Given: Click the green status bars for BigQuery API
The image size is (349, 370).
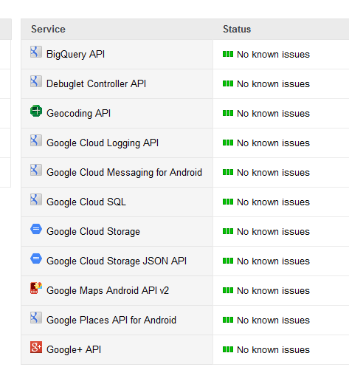Looking at the screenshot, I should click(228, 54).
